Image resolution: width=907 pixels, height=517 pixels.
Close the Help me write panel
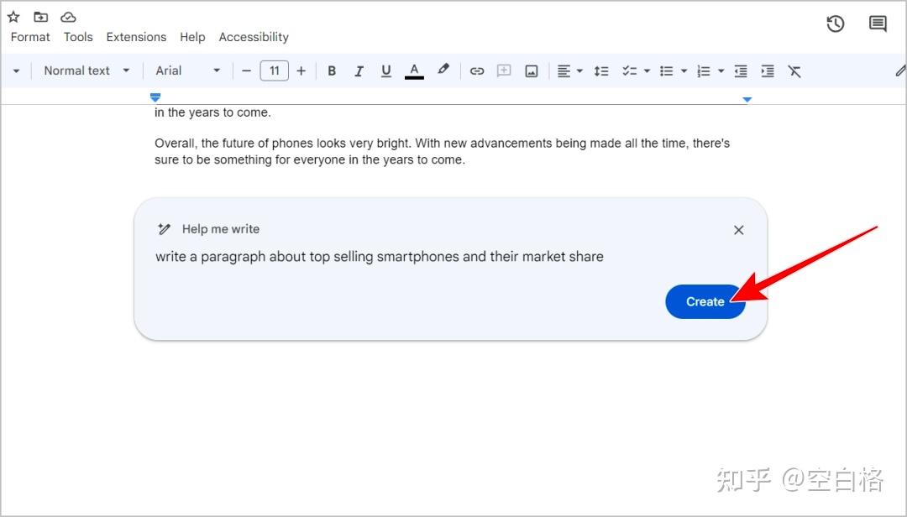[x=739, y=230]
